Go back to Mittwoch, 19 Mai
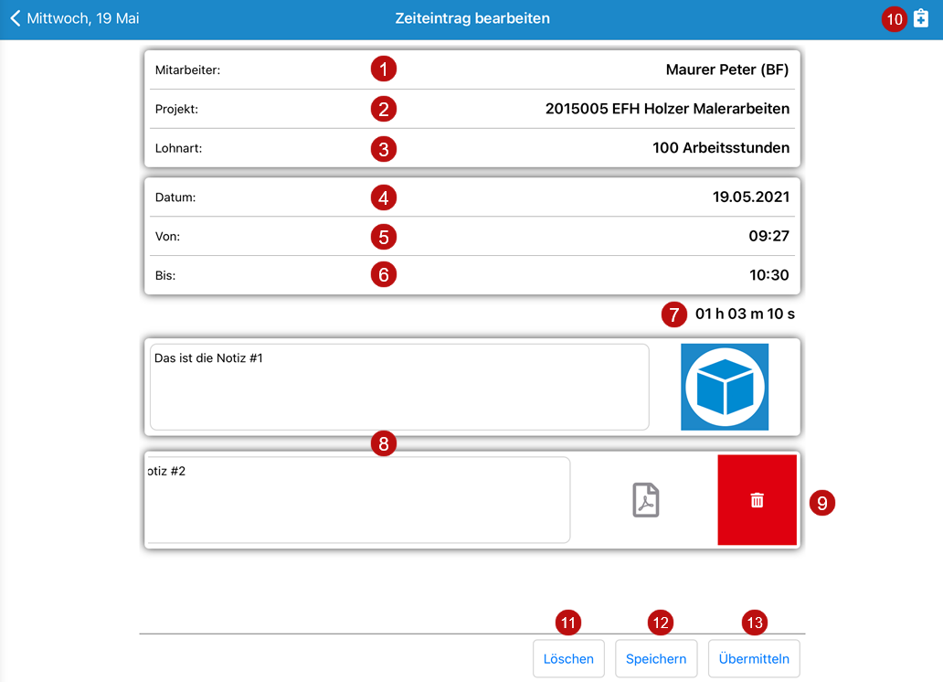 click(x=75, y=18)
